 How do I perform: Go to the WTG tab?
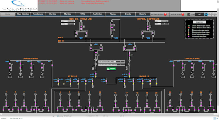pyautogui.click(x=82, y=14)
